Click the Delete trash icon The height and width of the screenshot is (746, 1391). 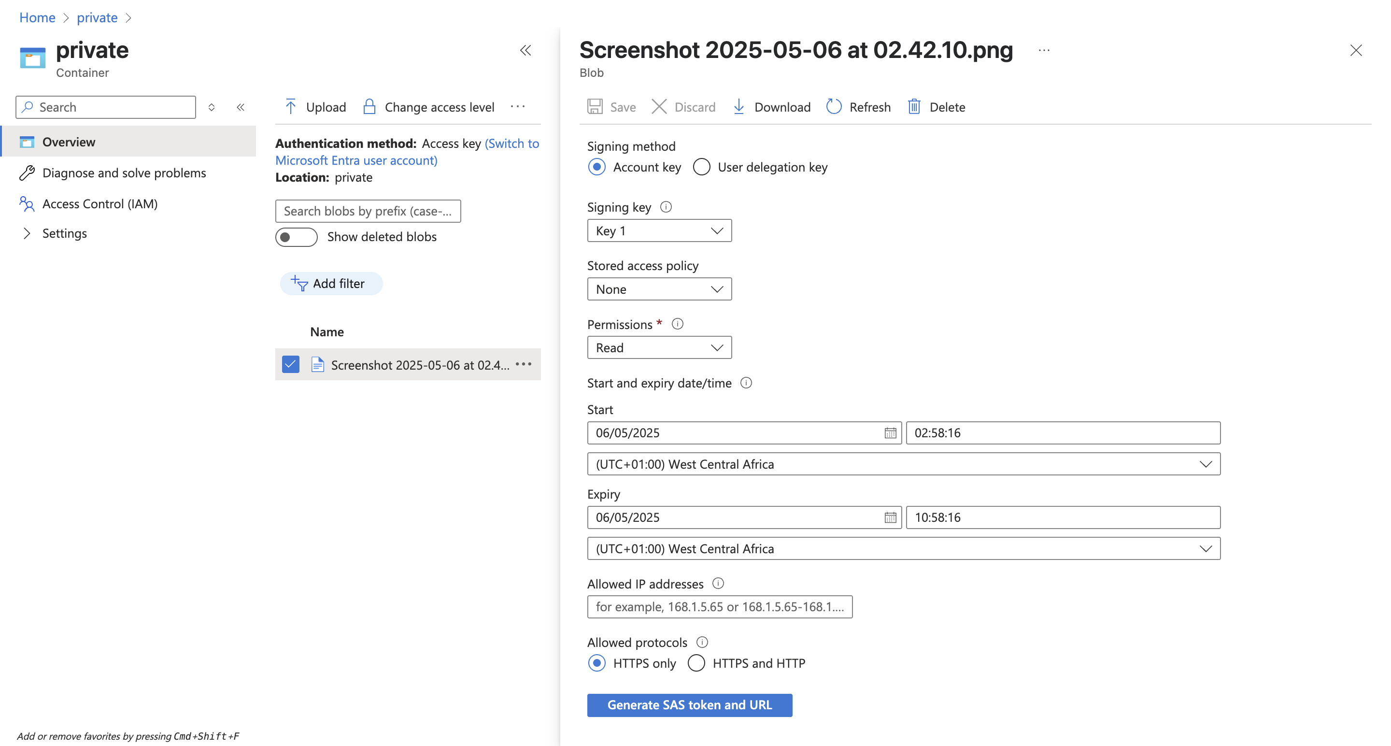[914, 106]
